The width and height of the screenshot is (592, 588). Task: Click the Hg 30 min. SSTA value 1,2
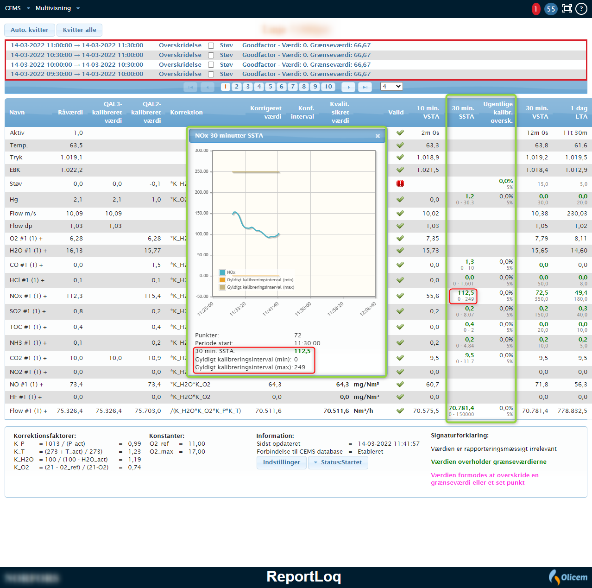tap(470, 196)
